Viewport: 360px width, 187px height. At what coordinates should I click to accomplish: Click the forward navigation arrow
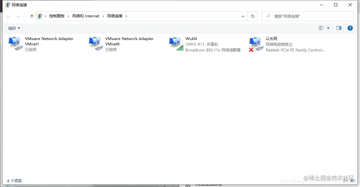click(x=17, y=16)
